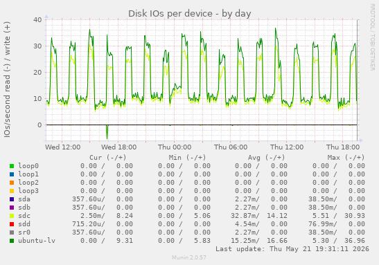Click the 'IOs/second read (-) / write (+)' axis label

(7, 80)
